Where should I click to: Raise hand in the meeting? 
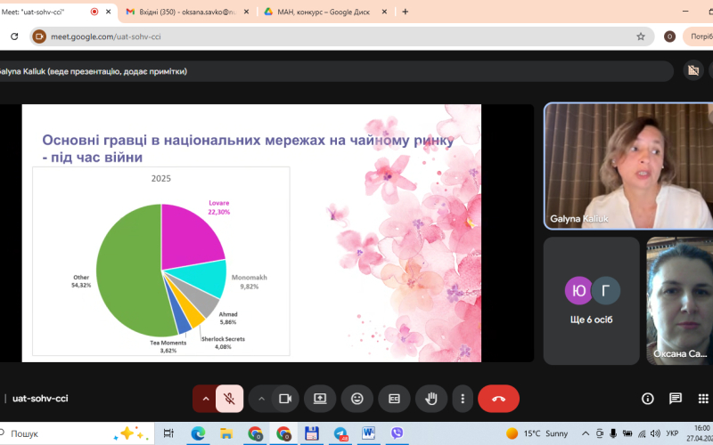[431, 399]
